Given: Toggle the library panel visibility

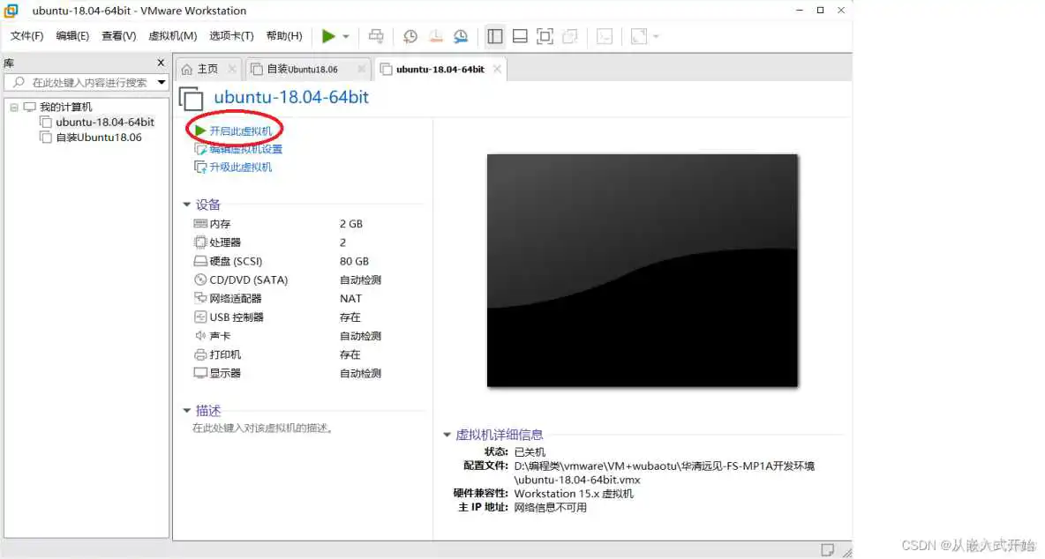Looking at the screenshot, I should pos(494,36).
